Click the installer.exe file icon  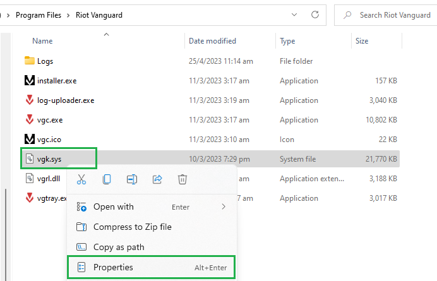pos(30,80)
